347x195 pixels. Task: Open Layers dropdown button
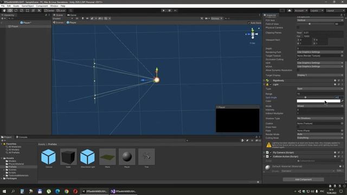[x=317, y=10]
